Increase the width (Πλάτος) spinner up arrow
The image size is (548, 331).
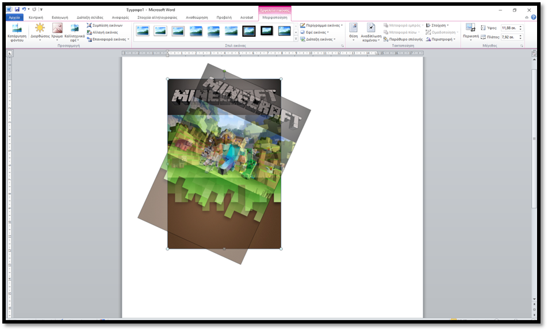coord(520,35)
